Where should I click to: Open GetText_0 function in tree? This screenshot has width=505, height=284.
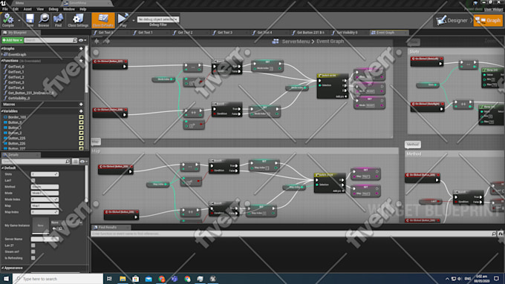[x=16, y=67]
